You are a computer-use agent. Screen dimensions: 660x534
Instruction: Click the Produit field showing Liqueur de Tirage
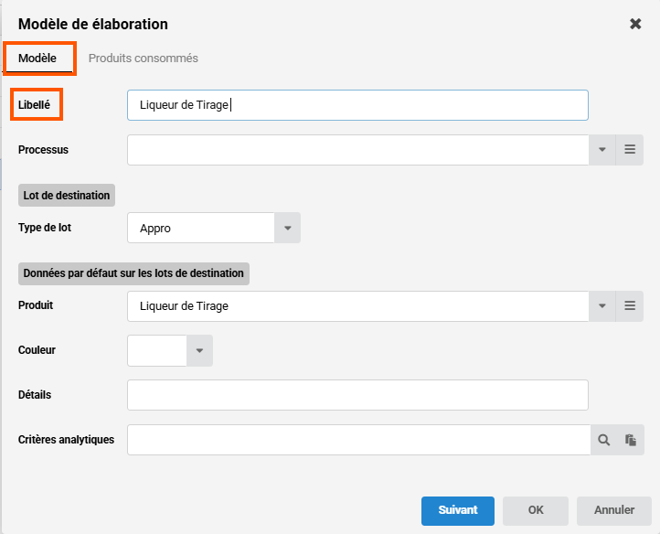tap(357, 305)
